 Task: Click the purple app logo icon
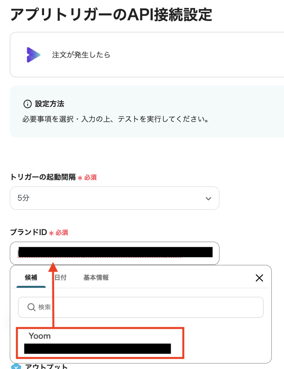pyautogui.click(x=33, y=55)
